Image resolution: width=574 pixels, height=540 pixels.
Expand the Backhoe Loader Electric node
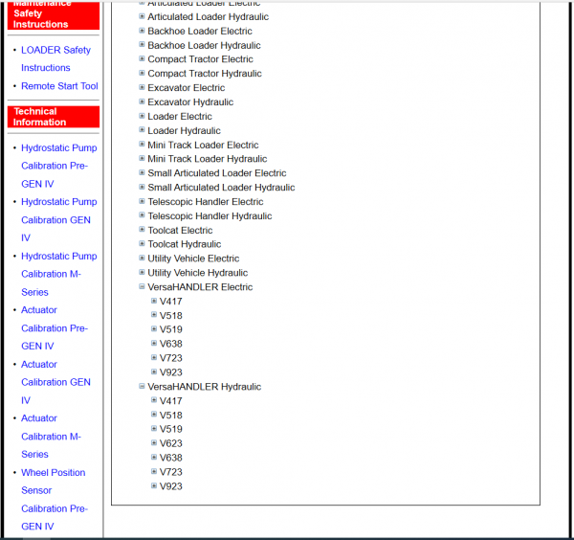tap(142, 31)
